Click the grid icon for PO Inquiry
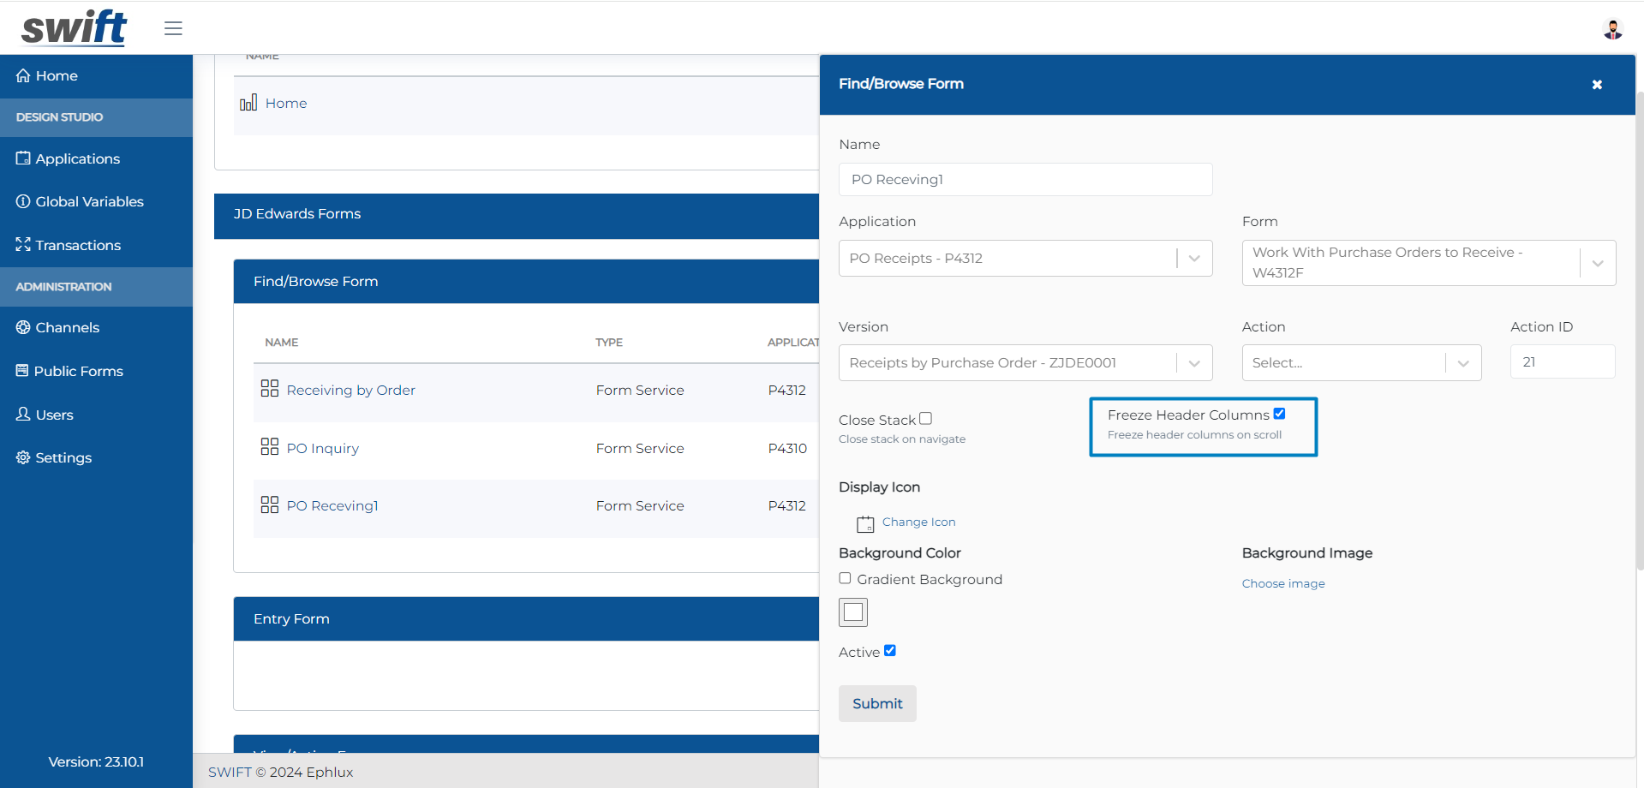This screenshot has height=788, width=1644. [x=270, y=447]
